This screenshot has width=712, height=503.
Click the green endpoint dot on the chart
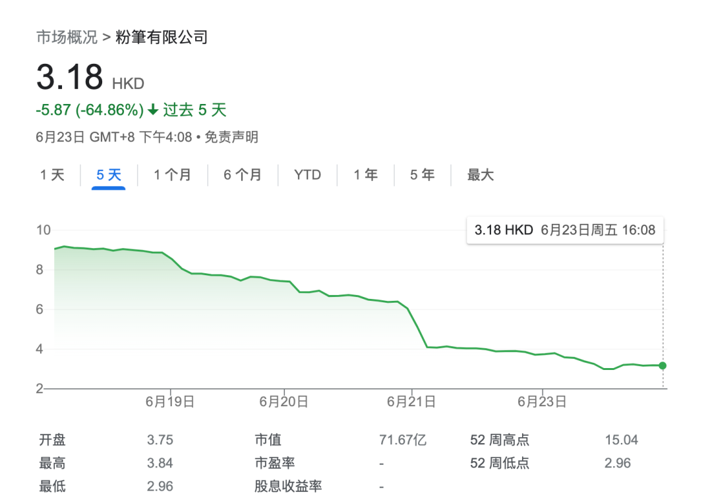point(663,365)
